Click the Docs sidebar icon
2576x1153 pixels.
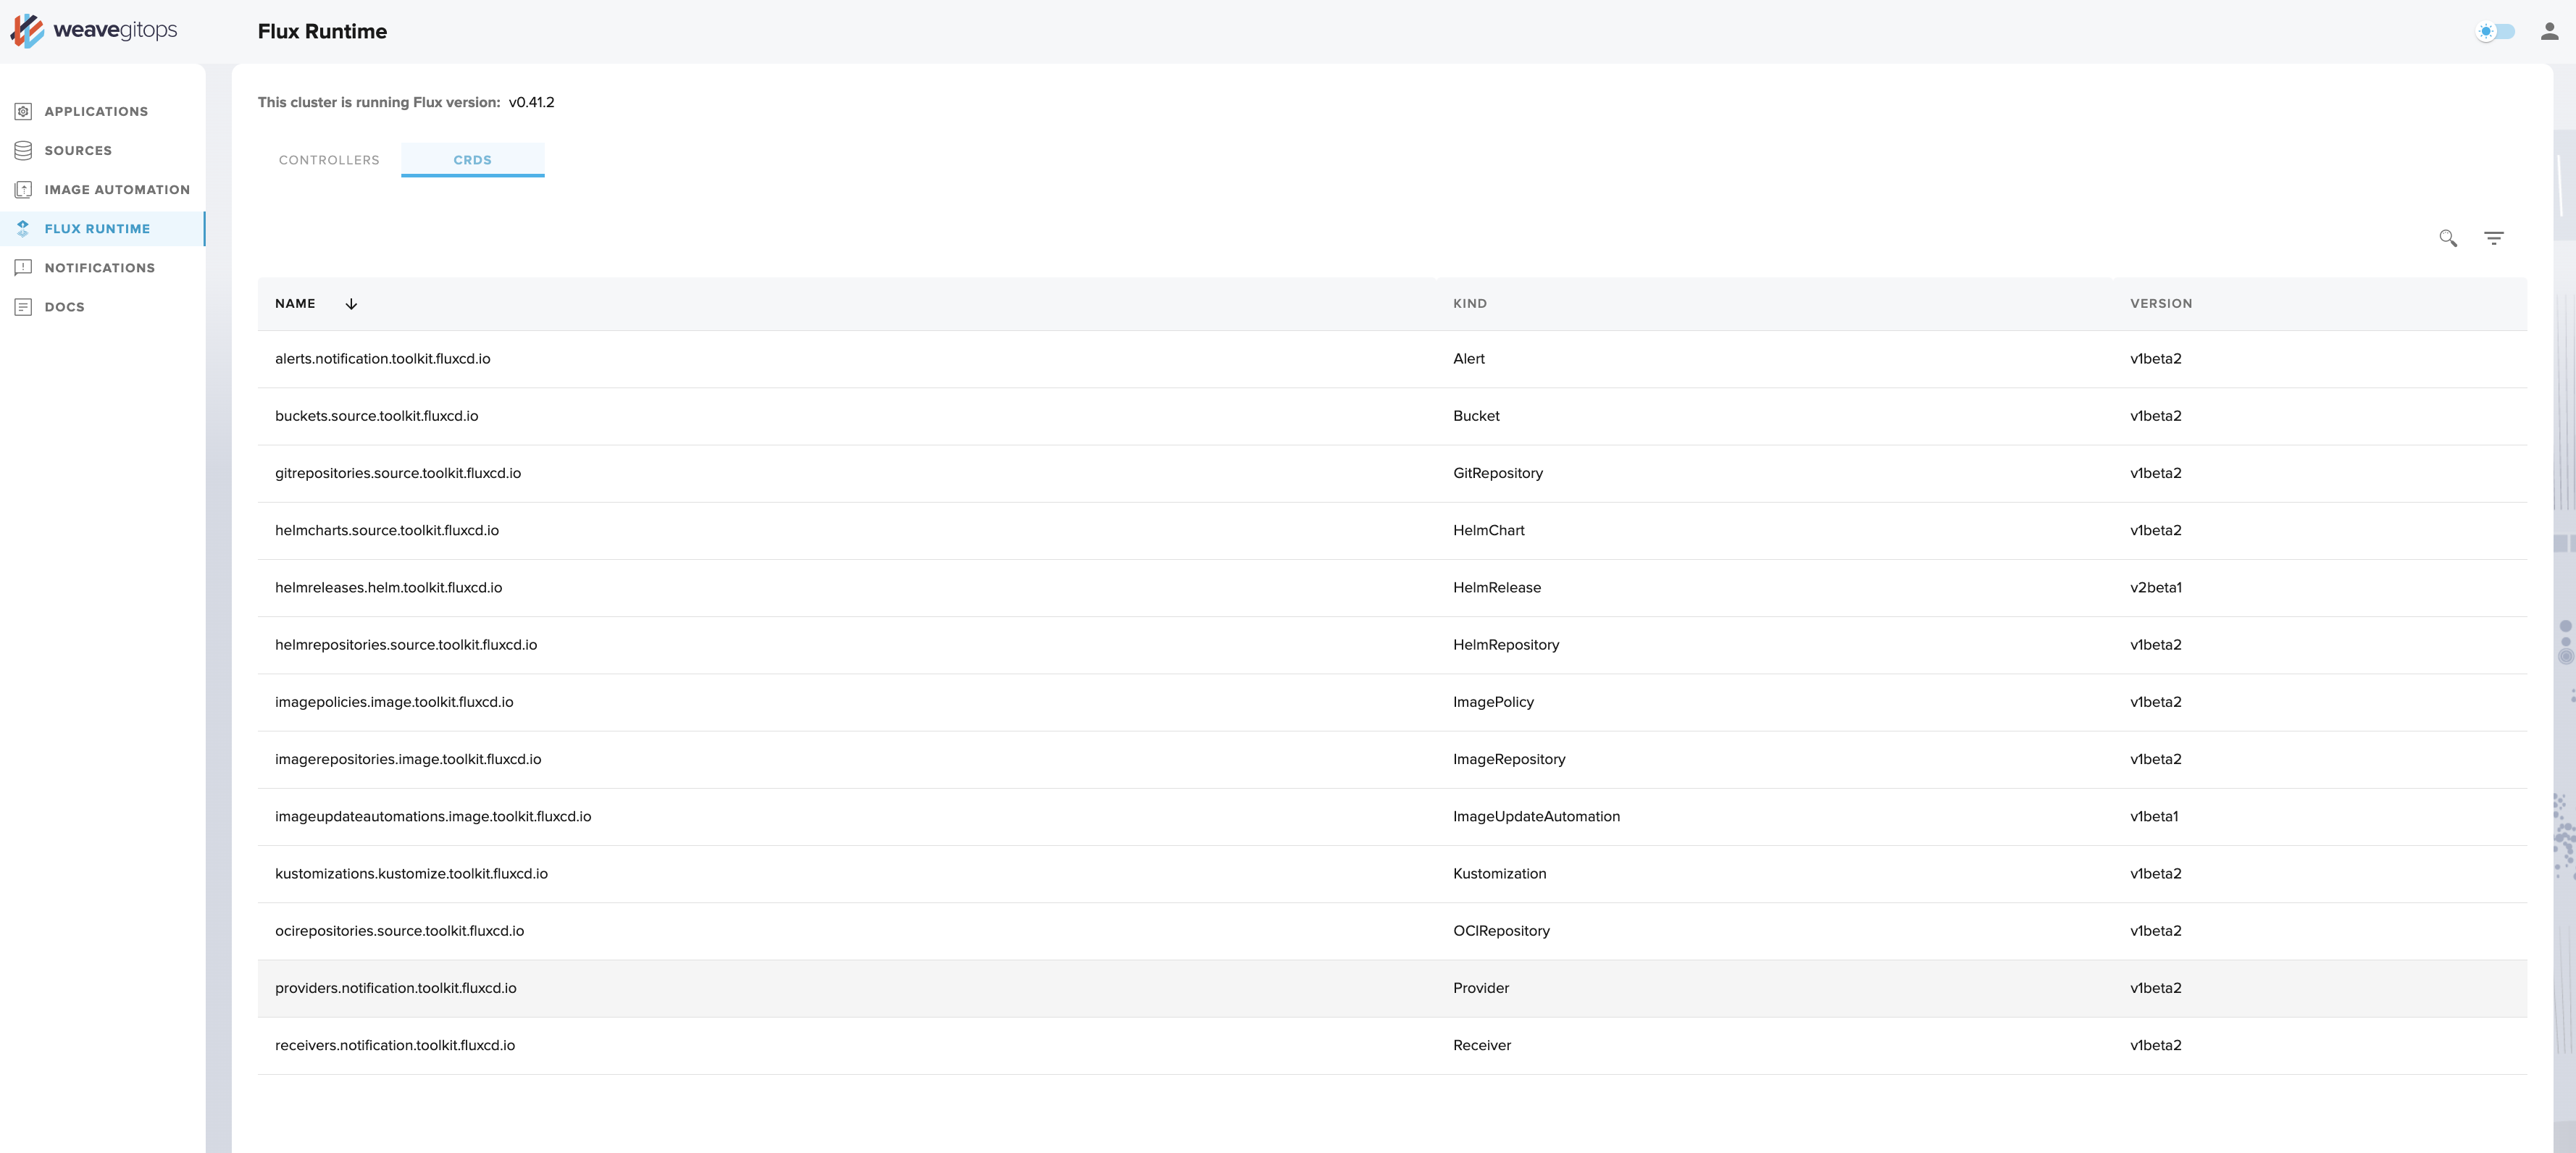[23, 306]
